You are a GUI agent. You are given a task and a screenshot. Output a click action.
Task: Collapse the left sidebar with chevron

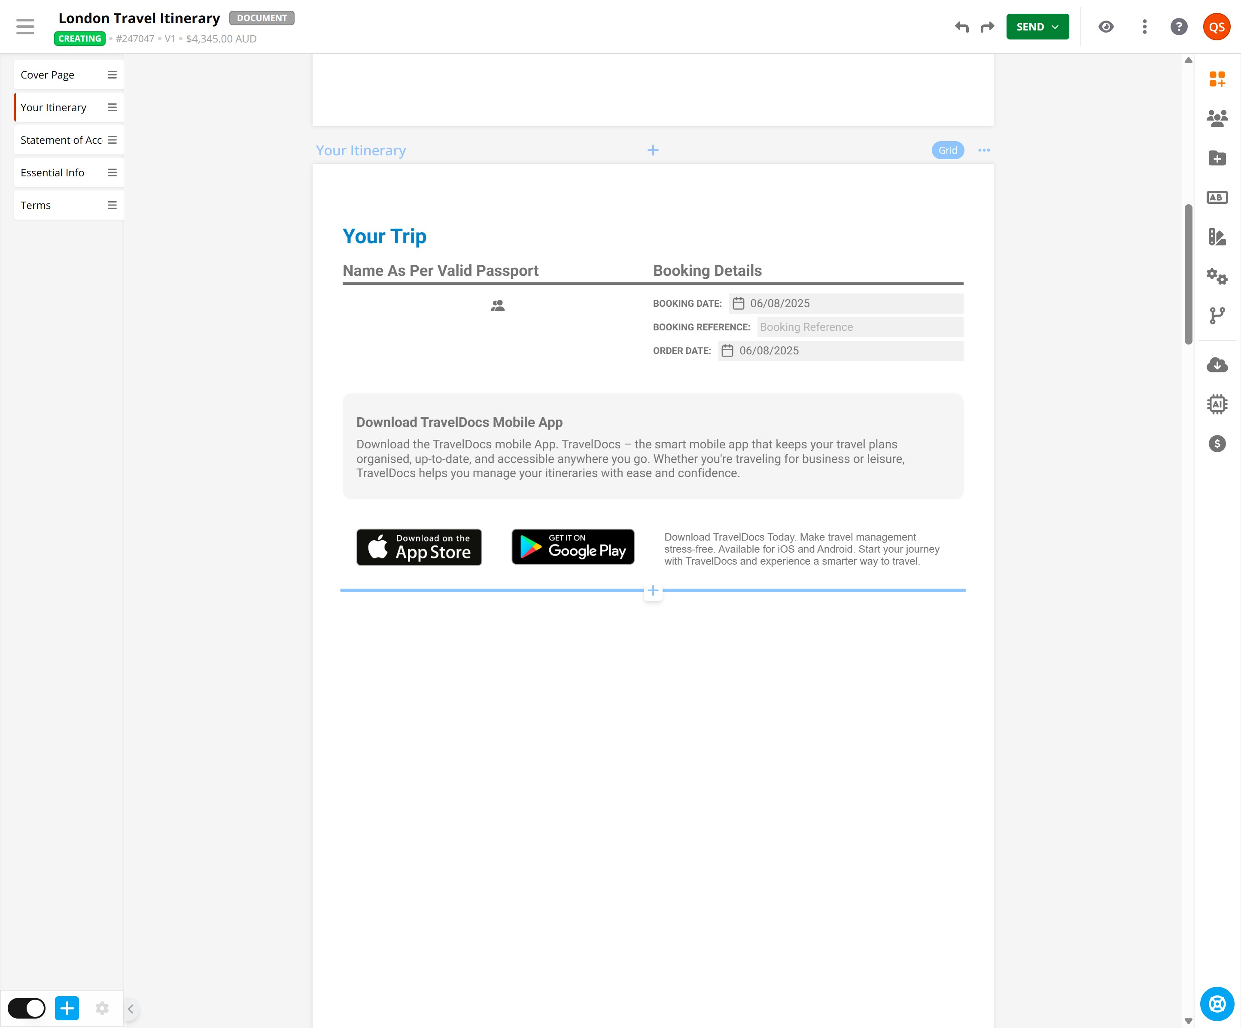click(131, 1009)
